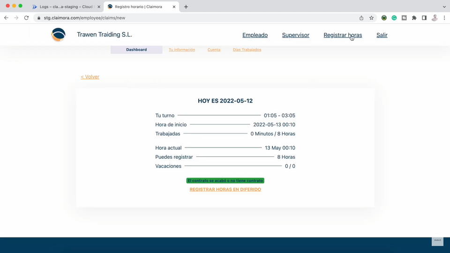Open a new tab with plus button
Image resolution: width=450 pixels, height=253 pixels.
186,7
